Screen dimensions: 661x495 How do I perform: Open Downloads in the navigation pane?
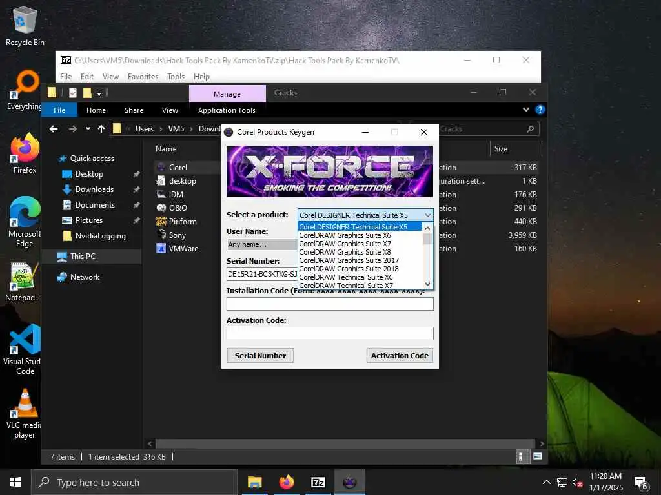tap(94, 189)
